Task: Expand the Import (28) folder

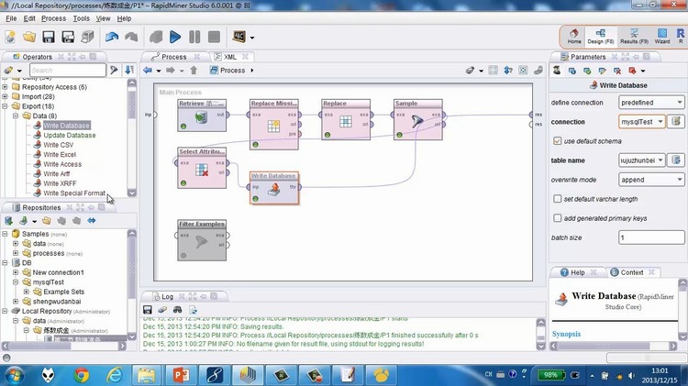Action: click(5, 96)
